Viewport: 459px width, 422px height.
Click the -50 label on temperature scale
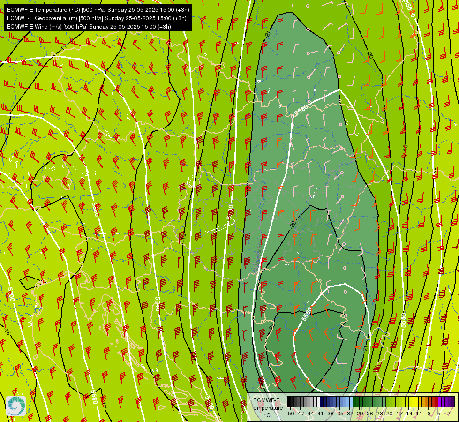290,414
